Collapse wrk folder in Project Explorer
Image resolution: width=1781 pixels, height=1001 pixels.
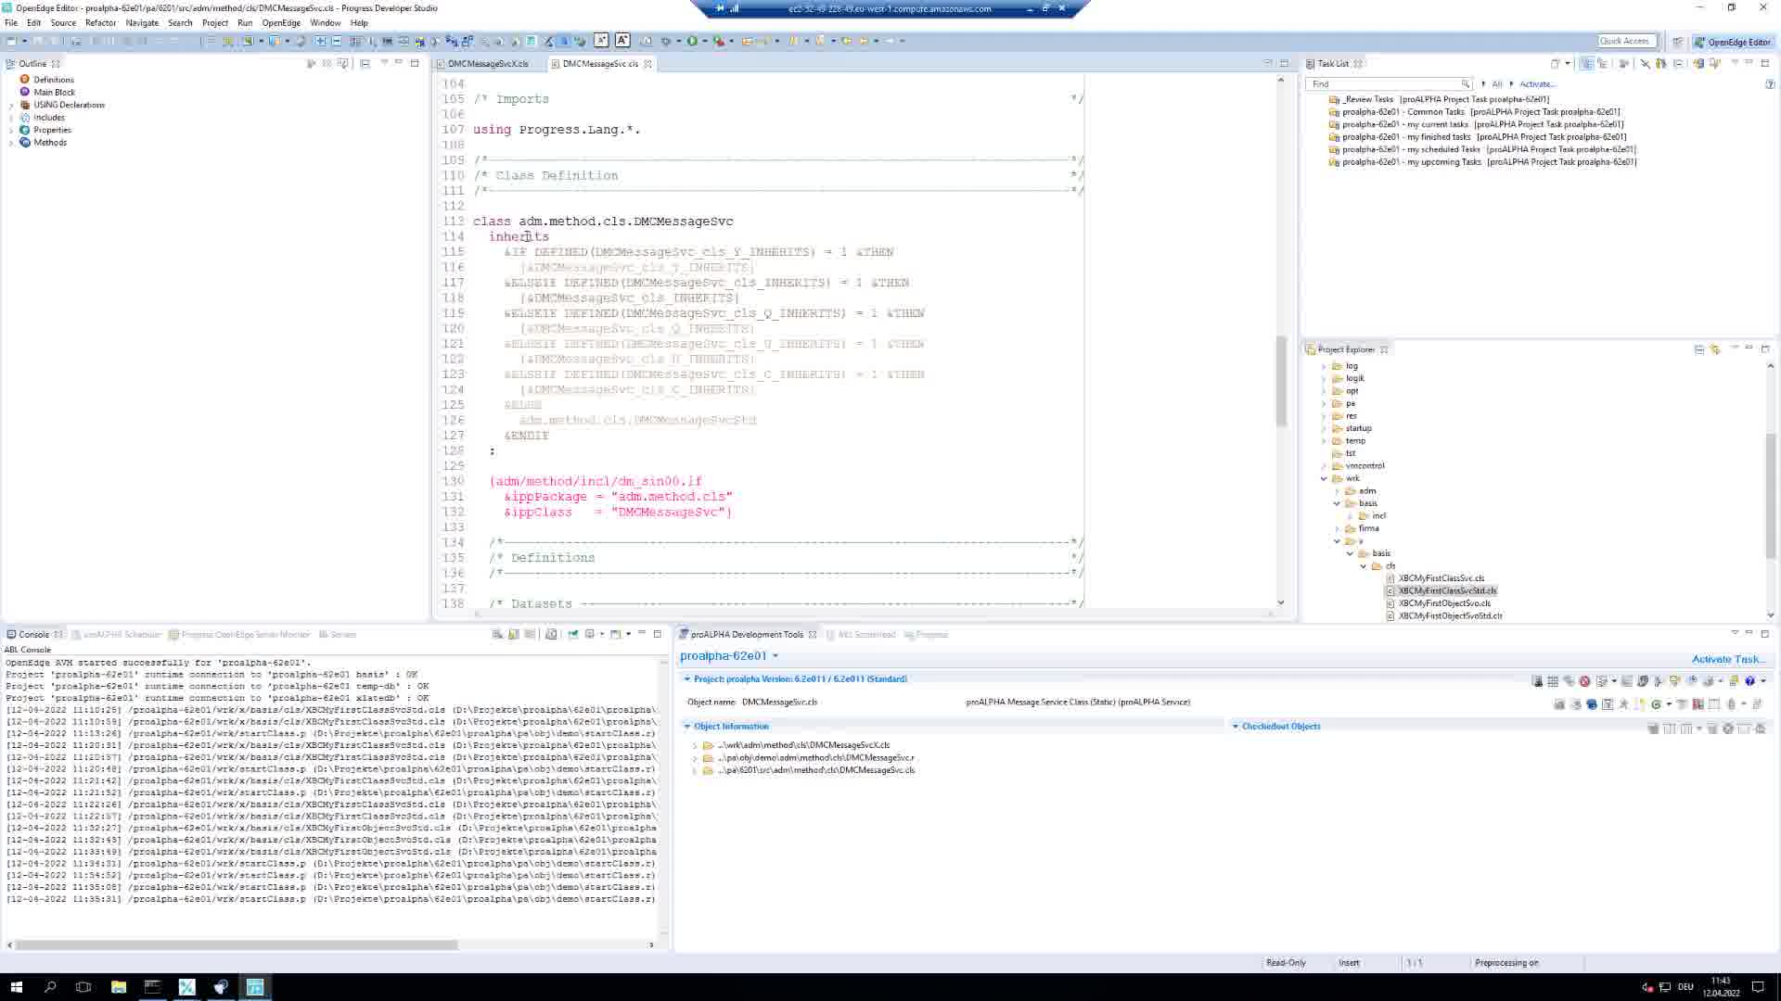point(1324,479)
